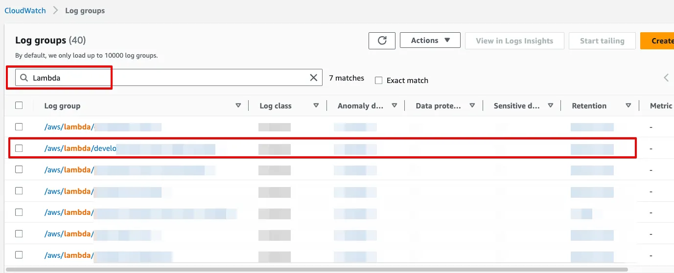Click the Data prote... column header label
The width and height of the screenshot is (674, 273).
pyautogui.click(x=438, y=105)
